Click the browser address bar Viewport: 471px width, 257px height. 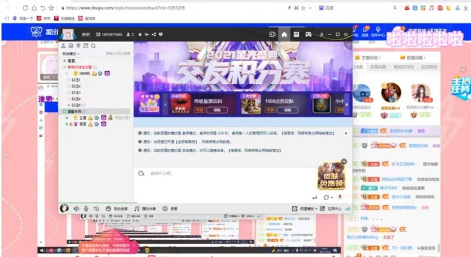tap(173, 8)
